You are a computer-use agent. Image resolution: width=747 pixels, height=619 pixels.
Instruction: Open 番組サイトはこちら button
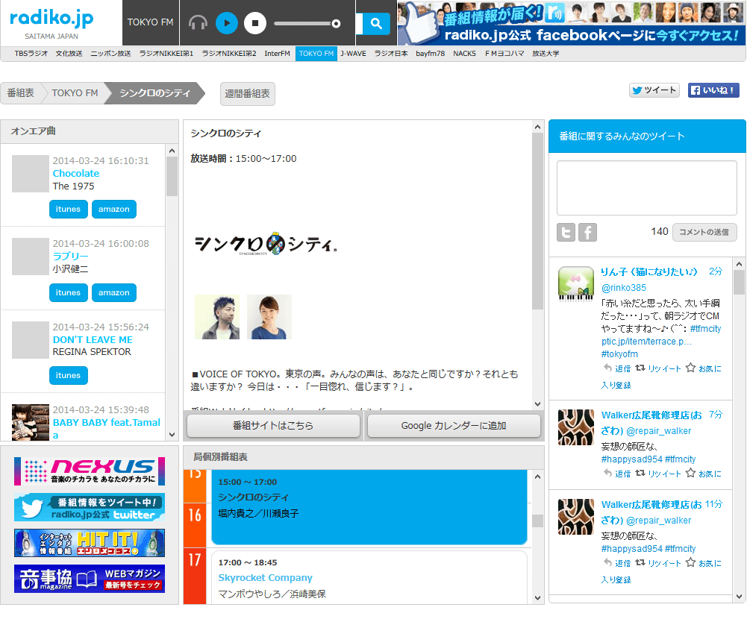273,426
